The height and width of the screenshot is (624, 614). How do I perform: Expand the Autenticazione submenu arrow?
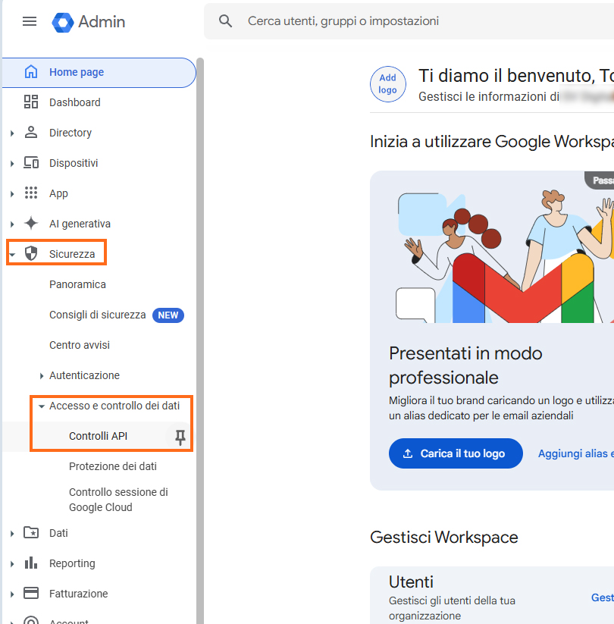pos(42,376)
